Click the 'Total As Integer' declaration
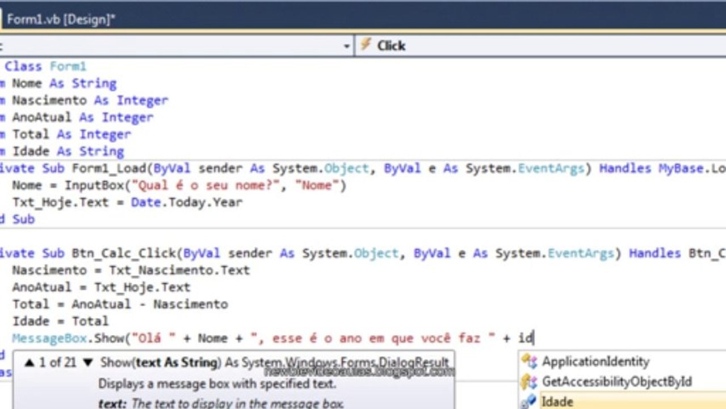 72,135
